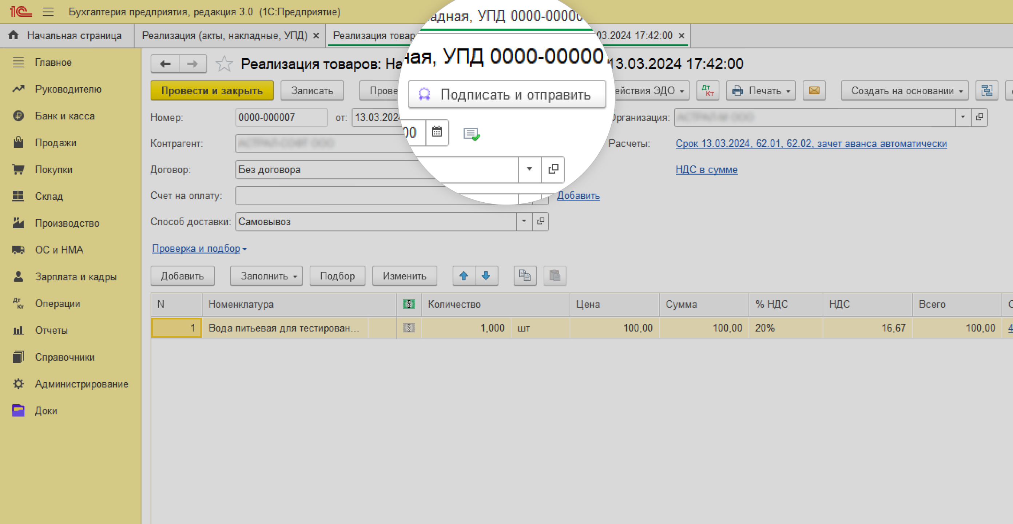Open the Печать dropdown menu
The width and height of the screenshot is (1013, 524).
point(760,91)
